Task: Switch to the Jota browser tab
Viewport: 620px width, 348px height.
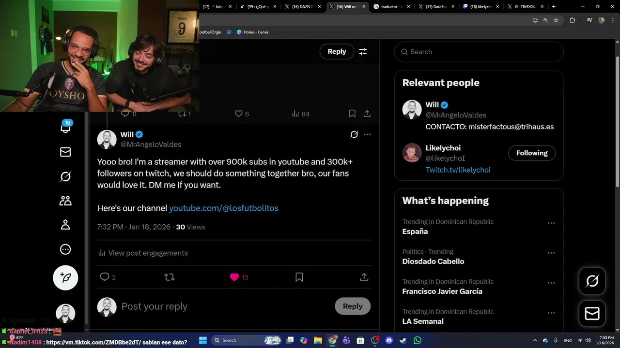Action: 217,7
